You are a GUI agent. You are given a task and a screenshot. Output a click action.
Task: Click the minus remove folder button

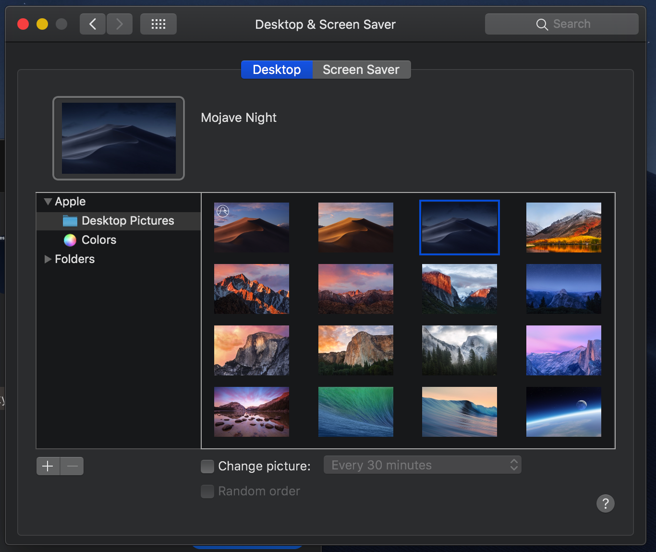72,466
